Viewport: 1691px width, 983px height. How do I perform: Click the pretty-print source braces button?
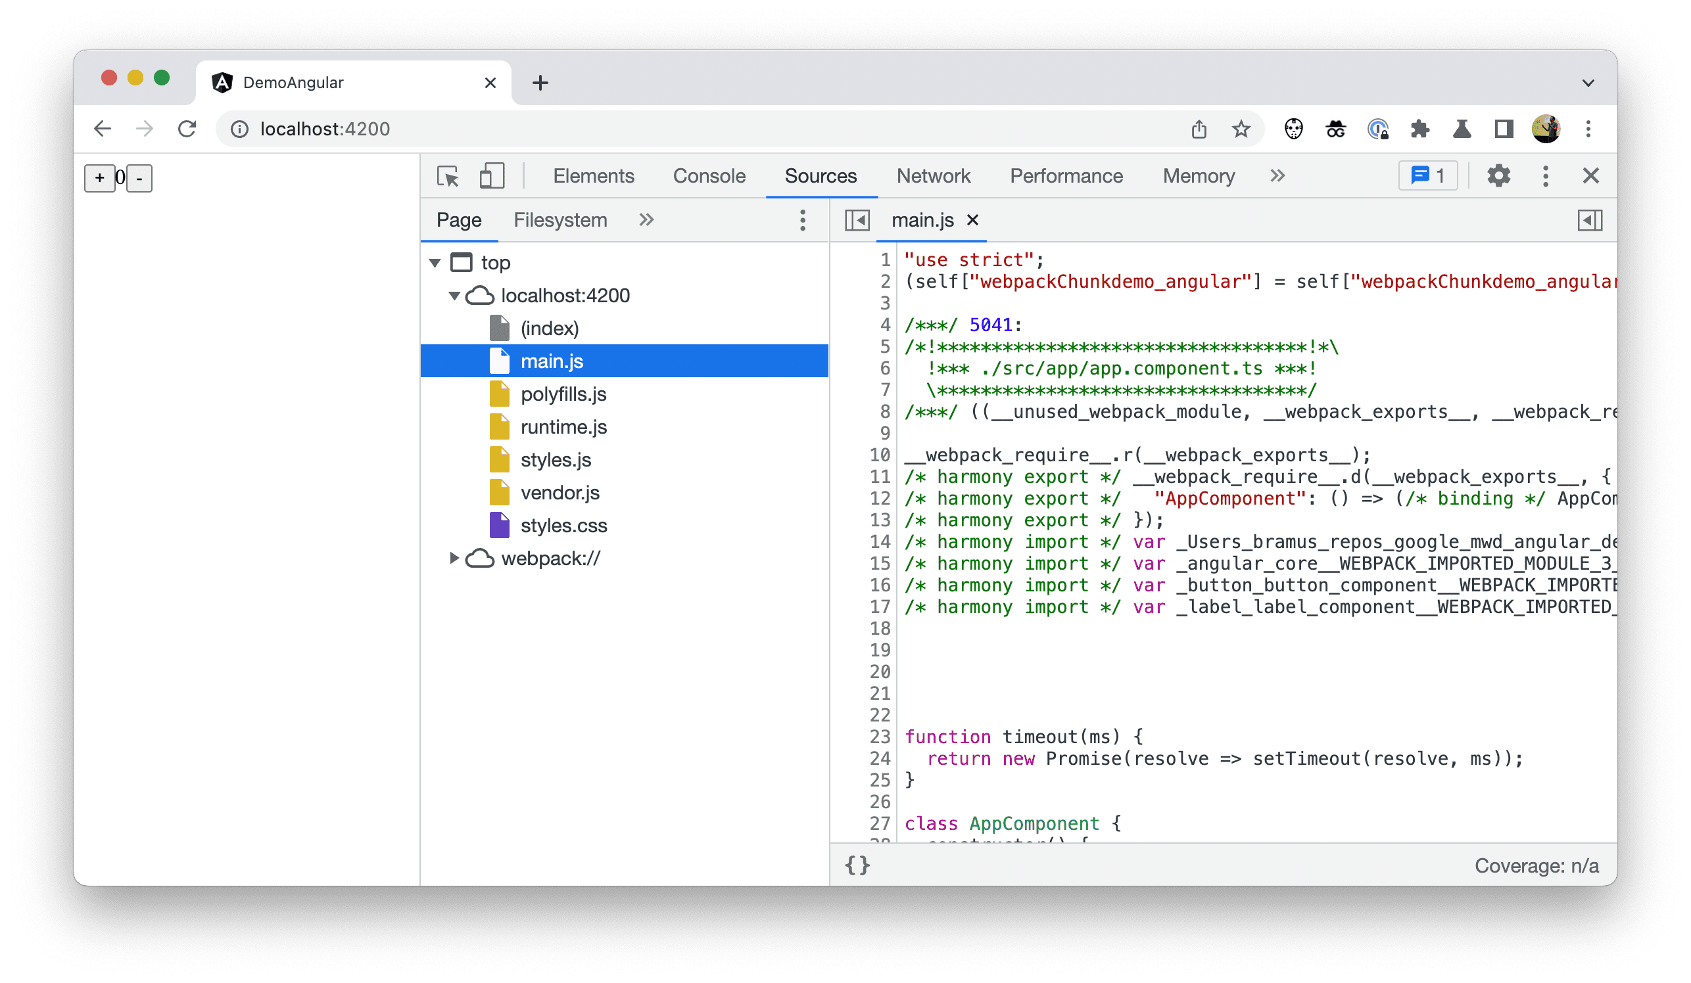[857, 866]
